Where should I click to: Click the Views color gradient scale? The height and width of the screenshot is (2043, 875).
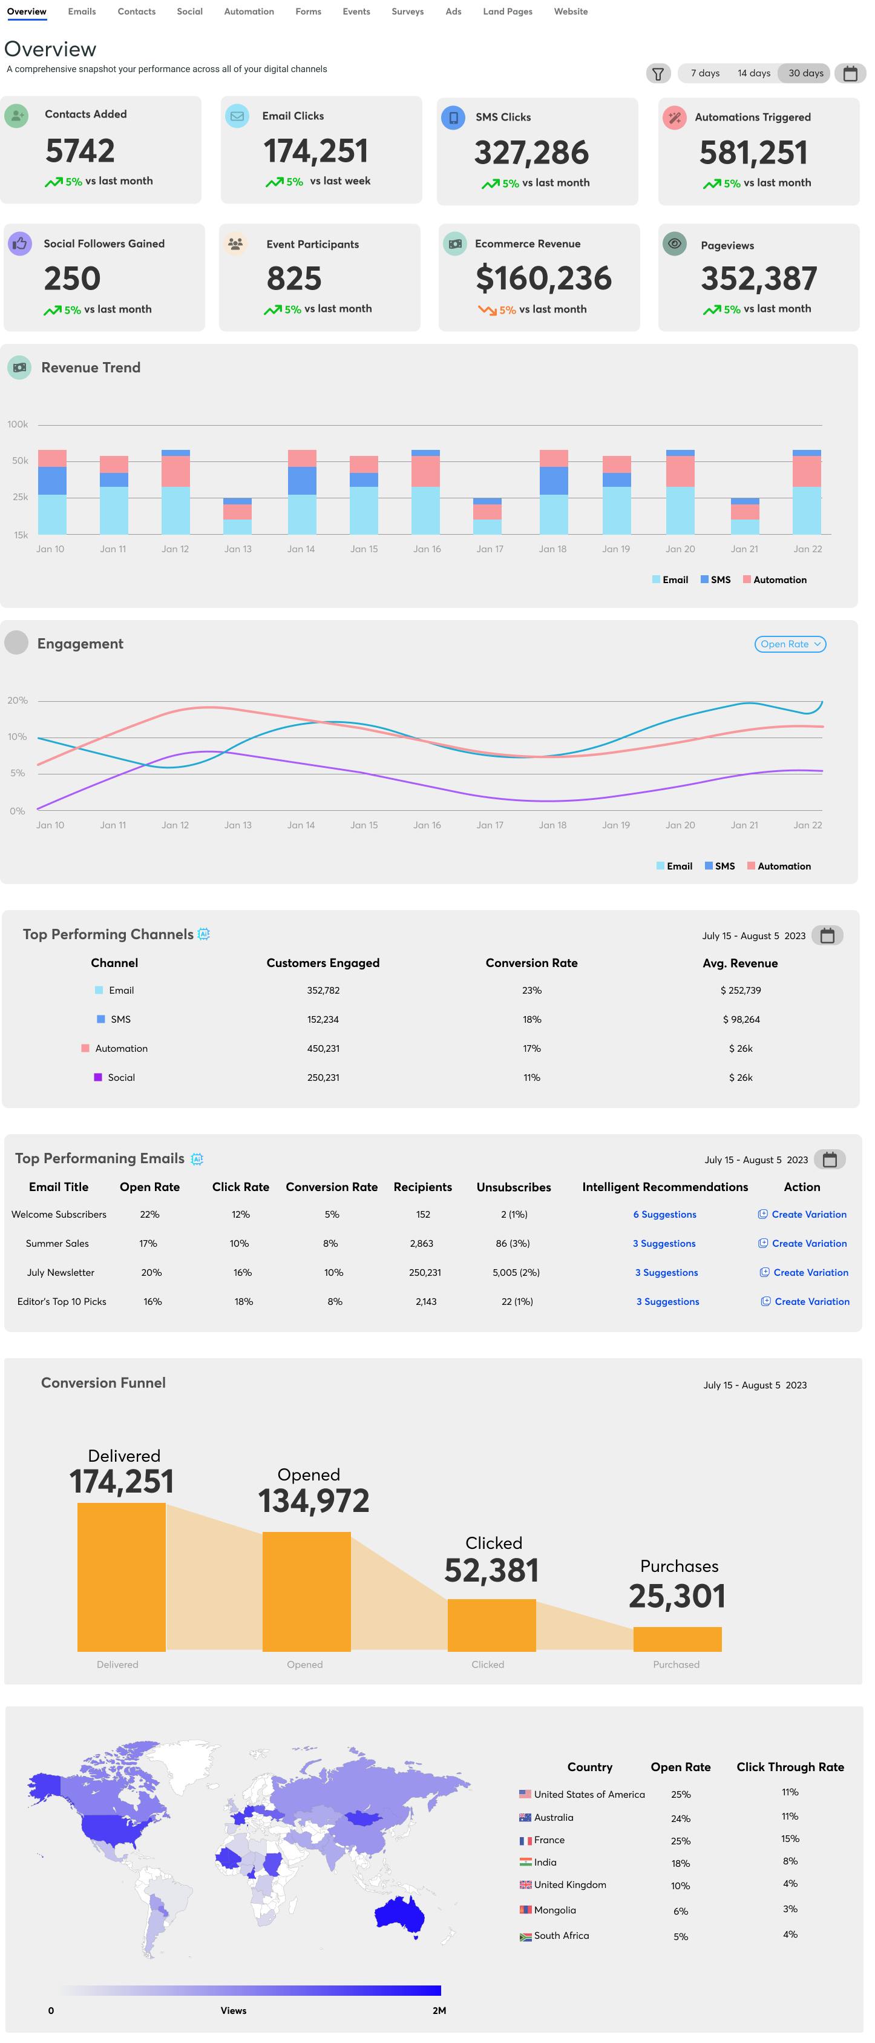[250, 1990]
